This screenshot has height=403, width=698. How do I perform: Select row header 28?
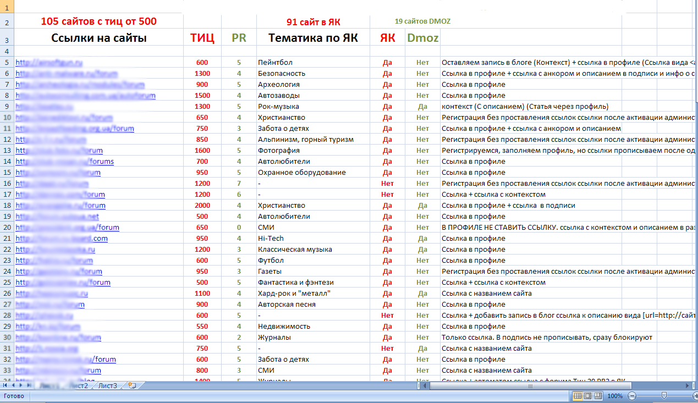coord(7,315)
